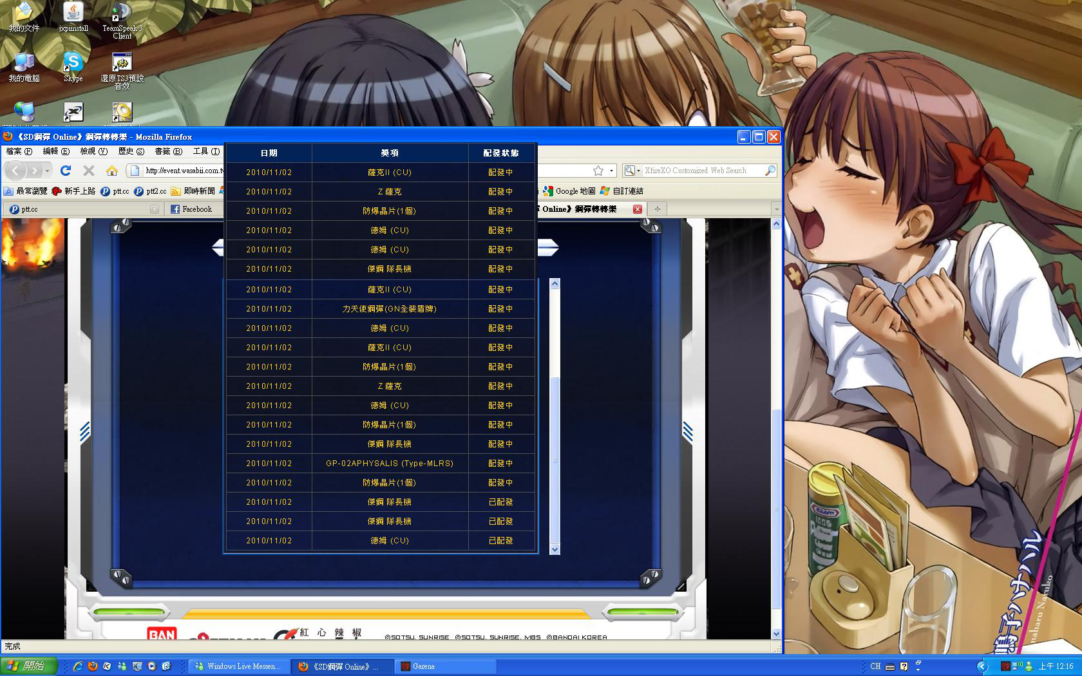Open the 工具 menu
1082x676 pixels.
point(206,151)
